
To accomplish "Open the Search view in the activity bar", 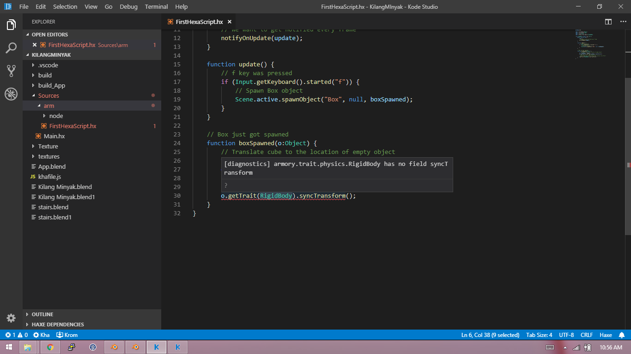I will (11, 48).
